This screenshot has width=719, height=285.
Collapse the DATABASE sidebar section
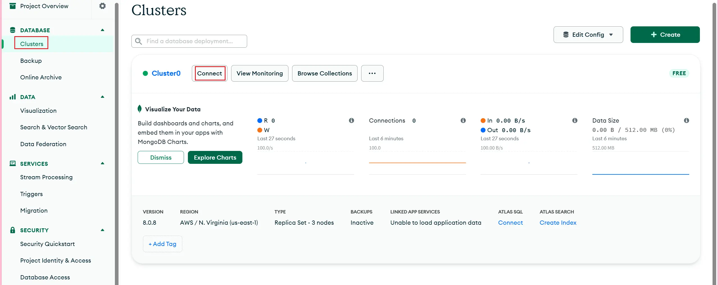click(x=103, y=30)
